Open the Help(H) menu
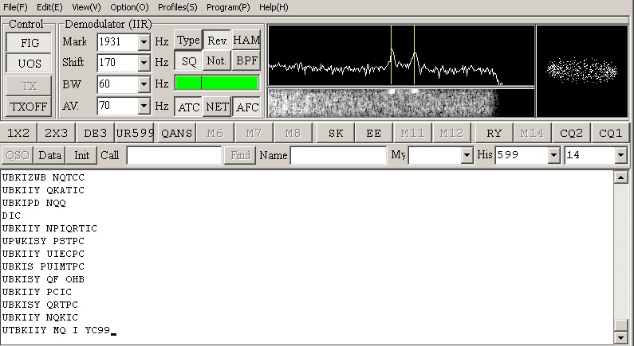Screen dimensions: 634x346 (274, 7)
